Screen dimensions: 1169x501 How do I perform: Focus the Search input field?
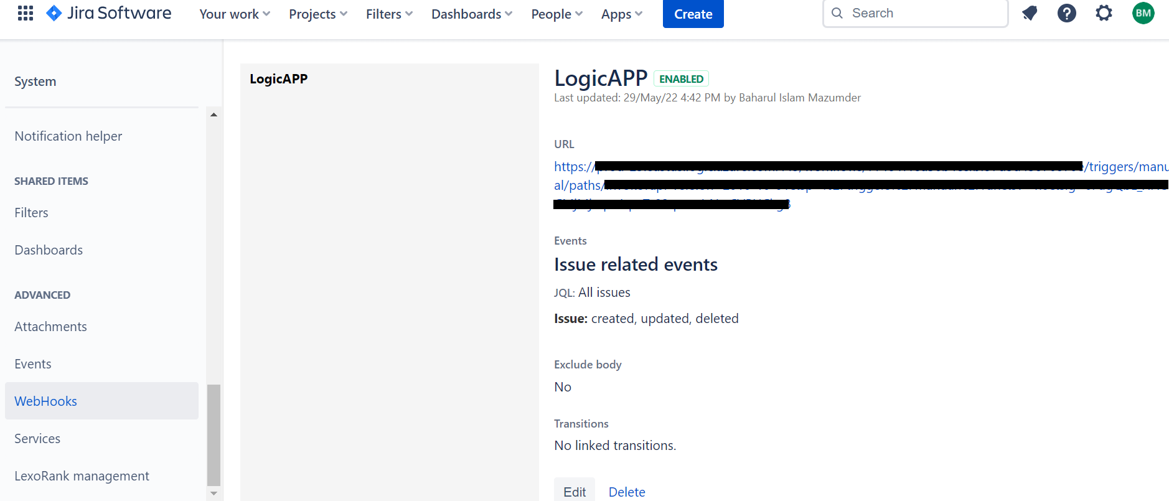pos(916,13)
